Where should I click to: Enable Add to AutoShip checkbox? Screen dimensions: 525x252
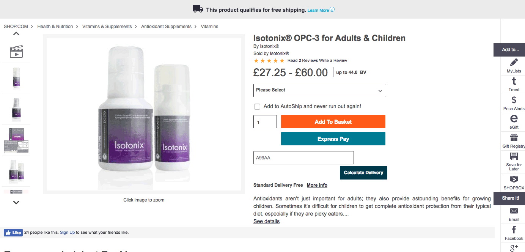(x=257, y=107)
